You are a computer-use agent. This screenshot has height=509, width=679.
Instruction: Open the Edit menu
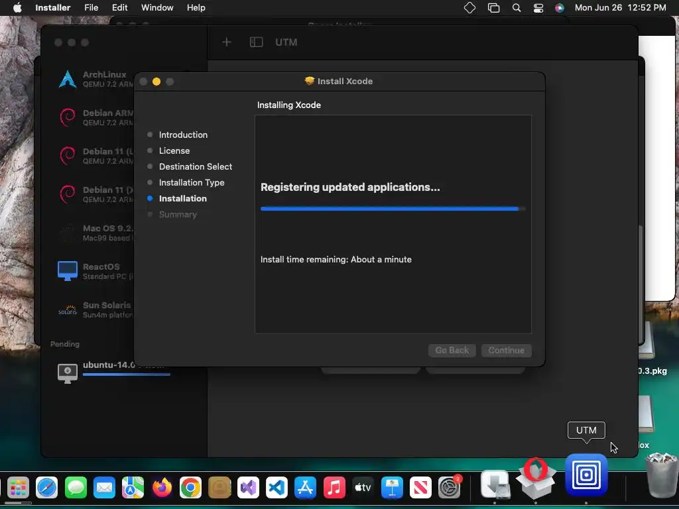pyautogui.click(x=119, y=8)
